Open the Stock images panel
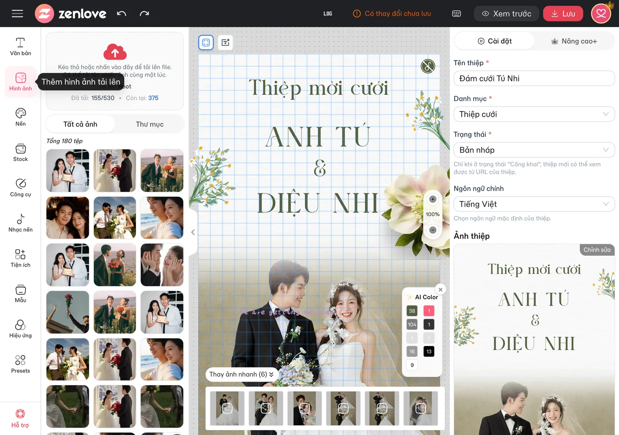The width and height of the screenshot is (619, 435). [21, 152]
